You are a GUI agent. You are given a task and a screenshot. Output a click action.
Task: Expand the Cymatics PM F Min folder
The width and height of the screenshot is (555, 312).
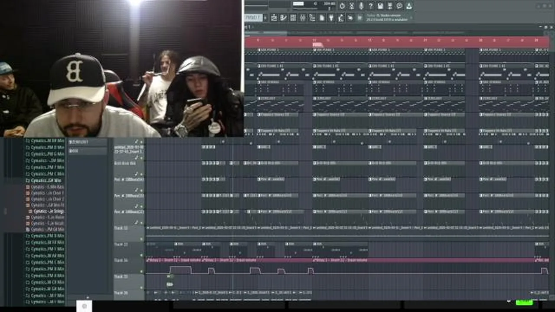[x=45, y=167]
